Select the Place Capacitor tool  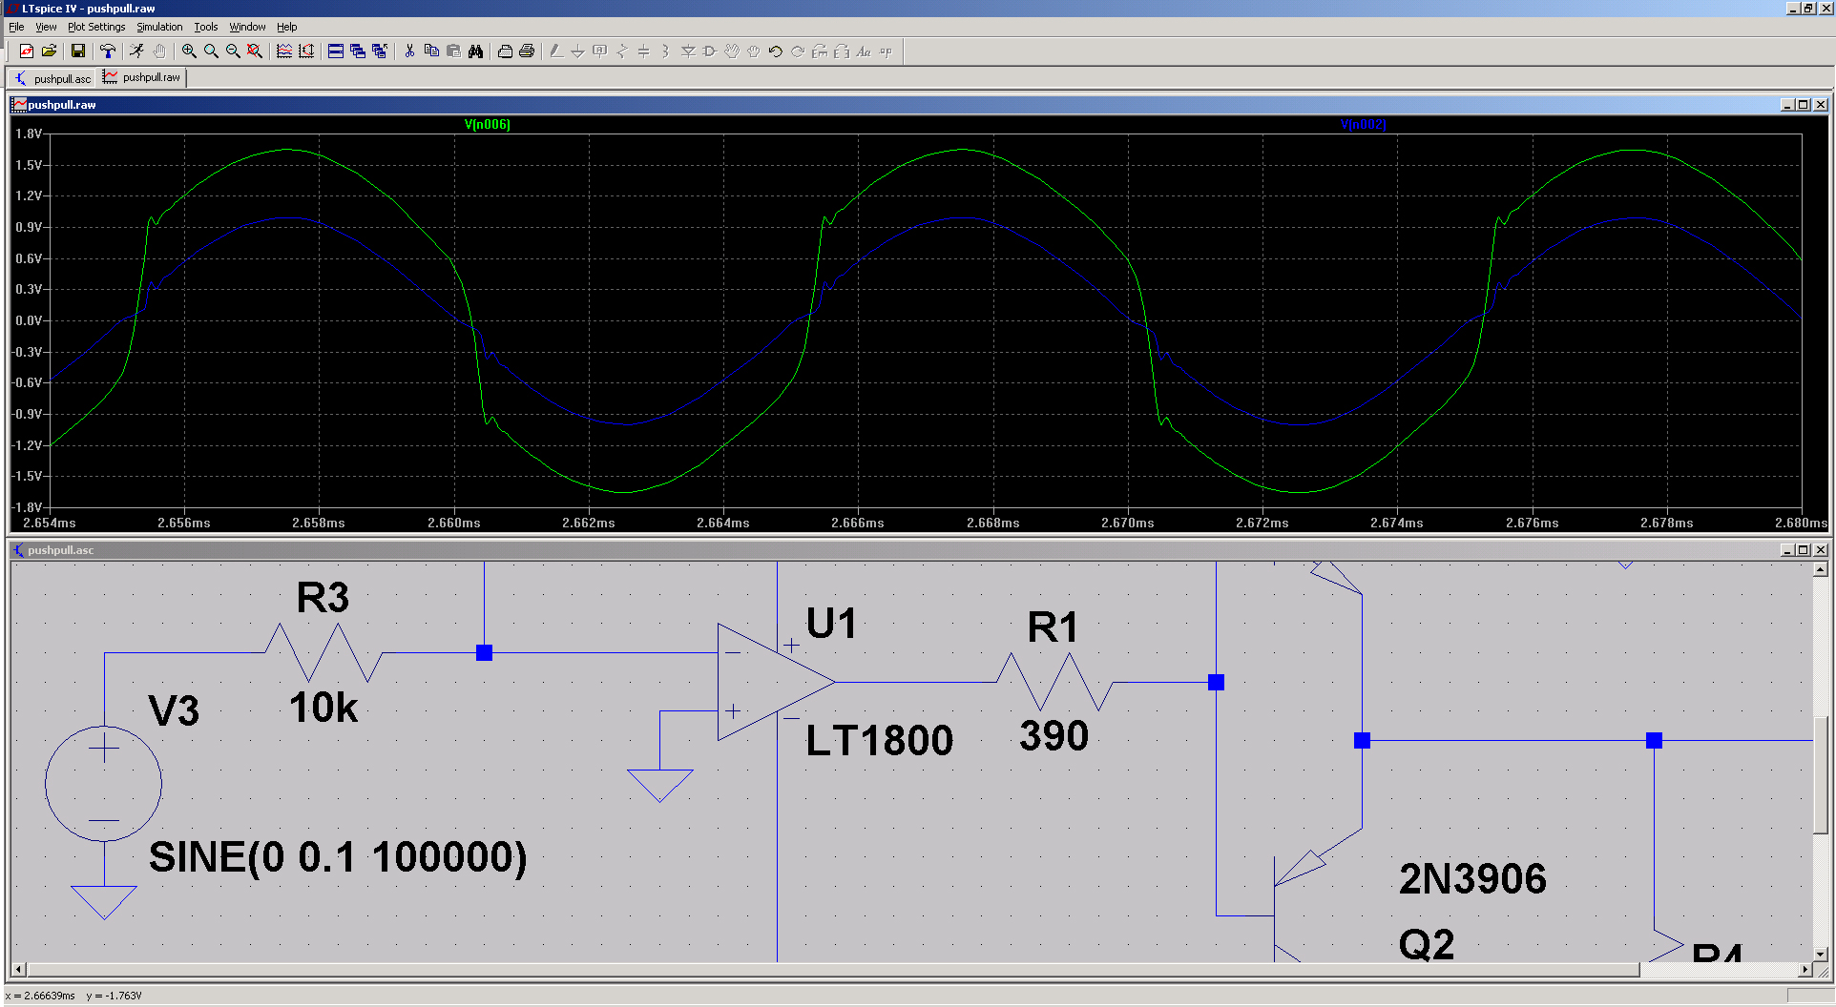pos(644,51)
